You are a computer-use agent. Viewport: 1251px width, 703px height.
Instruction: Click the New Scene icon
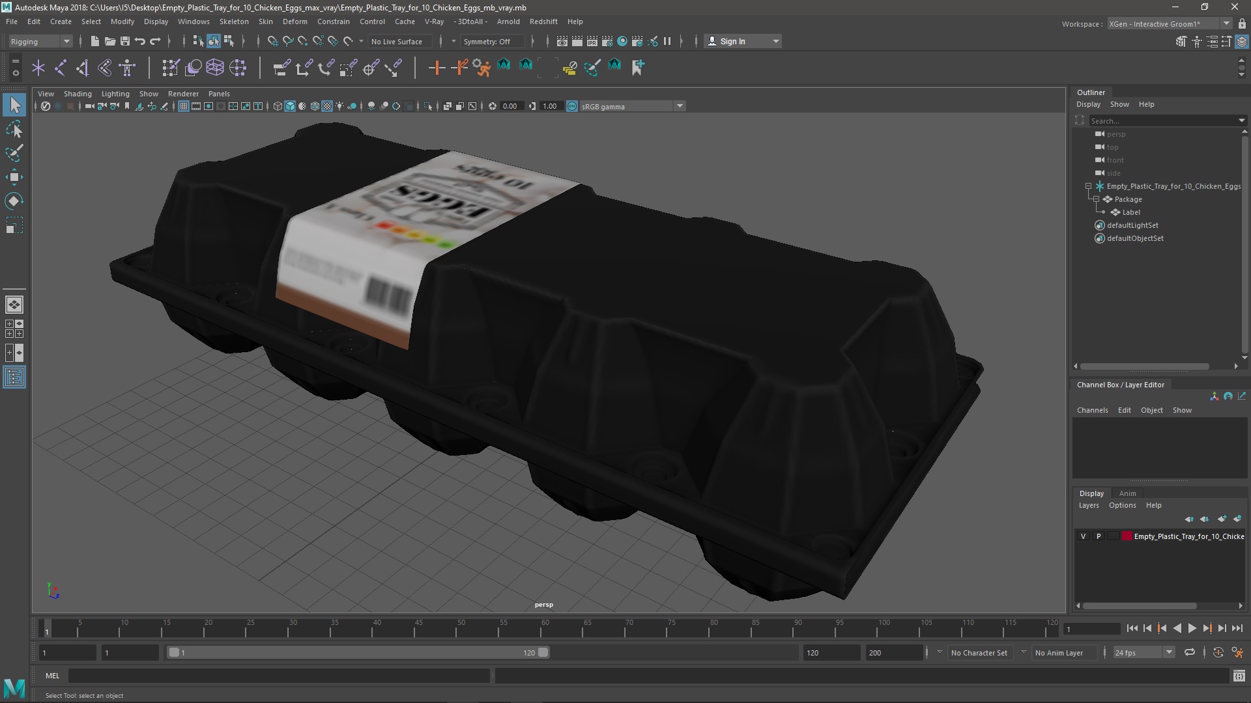(x=94, y=41)
